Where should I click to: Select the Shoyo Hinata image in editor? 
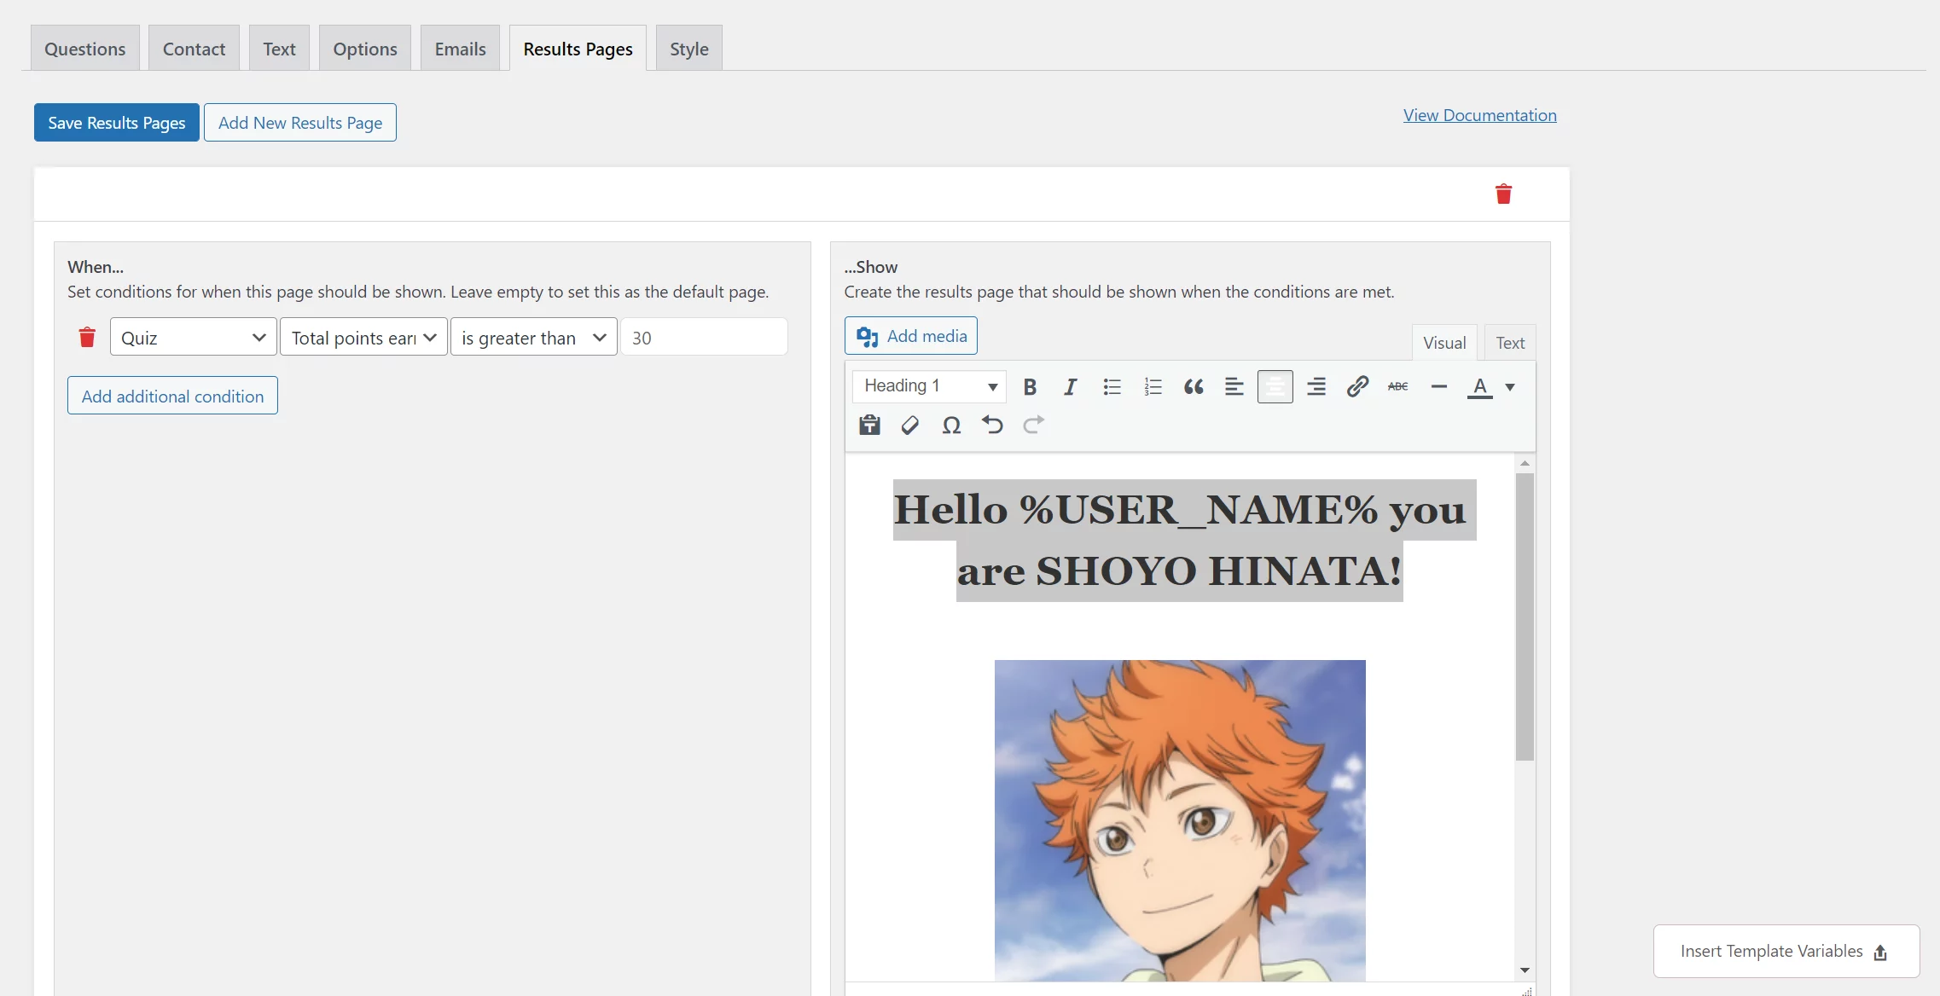(x=1180, y=820)
